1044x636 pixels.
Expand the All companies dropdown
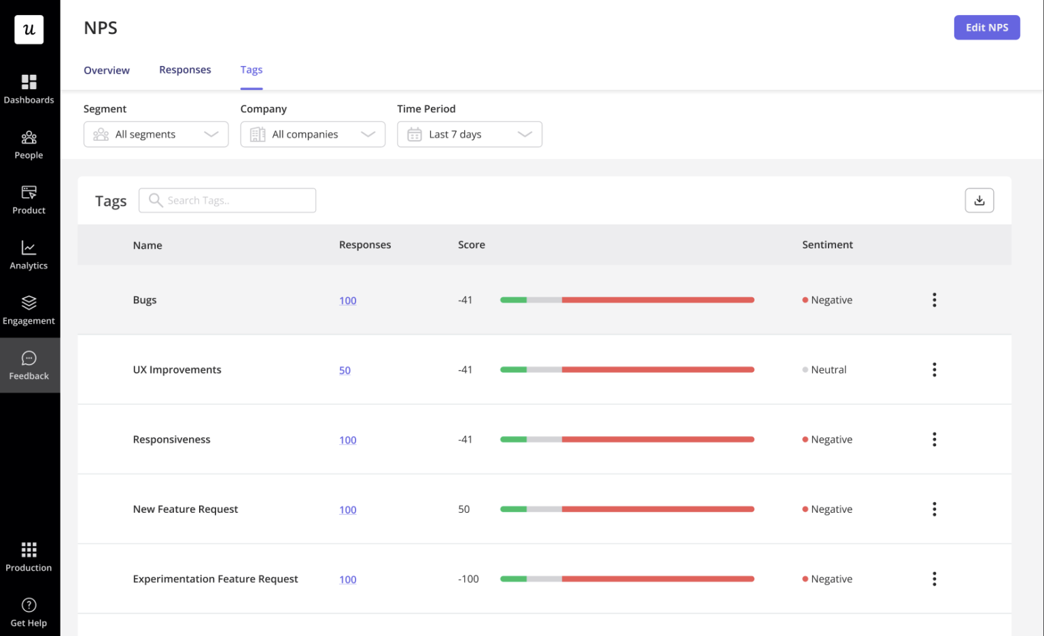313,134
